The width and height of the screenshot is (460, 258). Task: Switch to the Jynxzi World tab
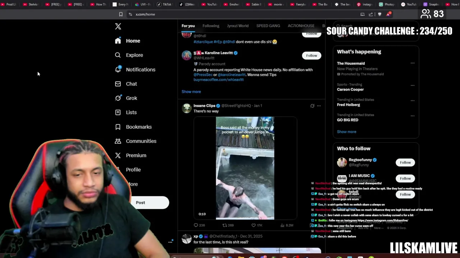pyautogui.click(x=238, y=26)
